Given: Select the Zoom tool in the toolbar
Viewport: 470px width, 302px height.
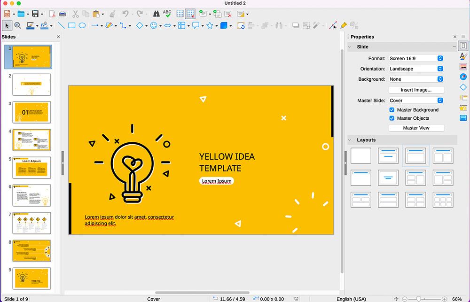Looking at the screenshot, I should click(17, 25).
